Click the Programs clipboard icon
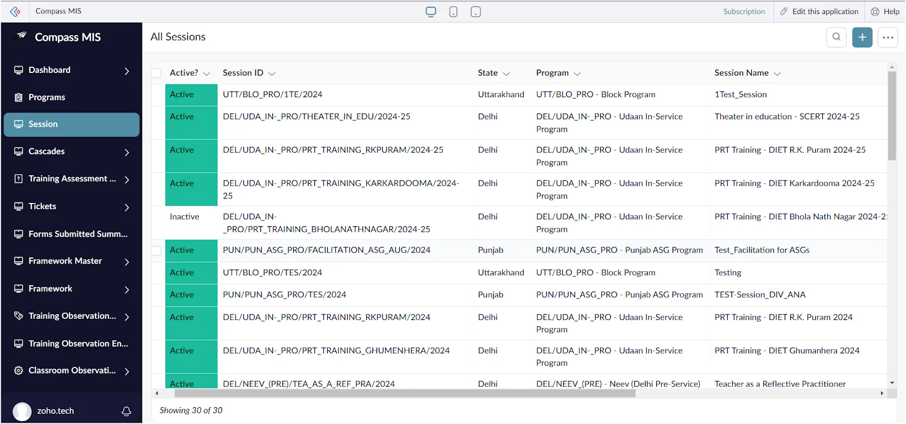Image resolution: width=906 pixels, height=424 pixels. coord(19,97)
